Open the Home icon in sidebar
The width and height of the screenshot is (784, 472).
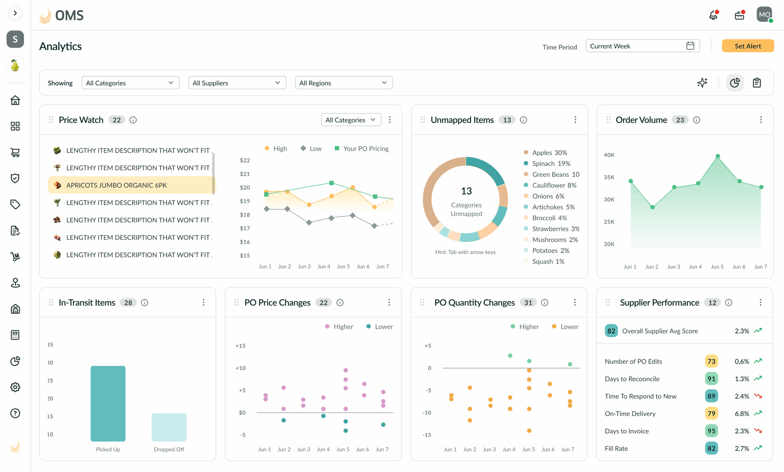15,101
